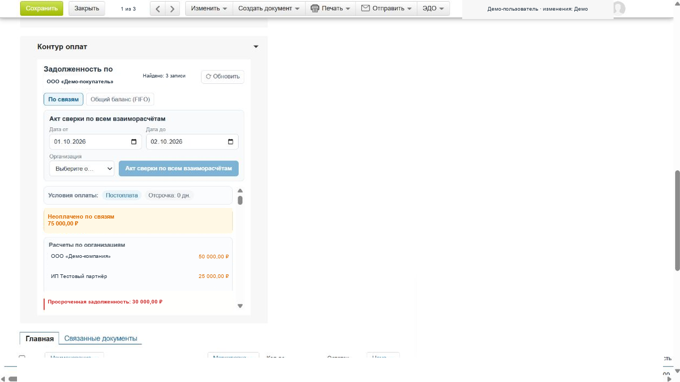Image resolution: width=680 pixels, height=382 pixels.
Task: Open the 'Создать документ' dropdown
Action: point(269,8)
